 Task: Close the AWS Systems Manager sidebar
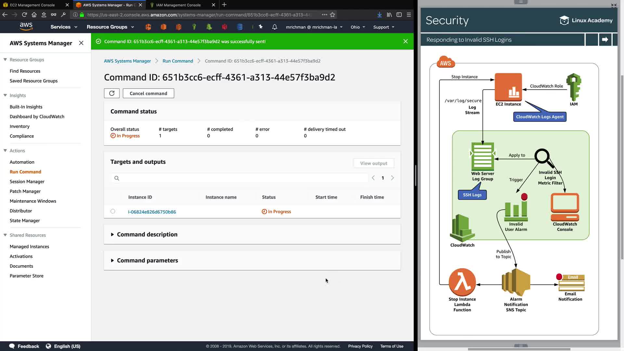coord(81,43)
